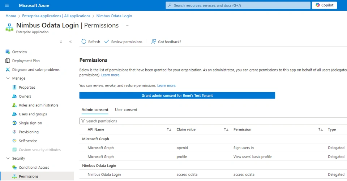The width and height of the screenshot is (347, 181).
Task: Open Roles and administrators icon
Action: click(x=14, y=105)
